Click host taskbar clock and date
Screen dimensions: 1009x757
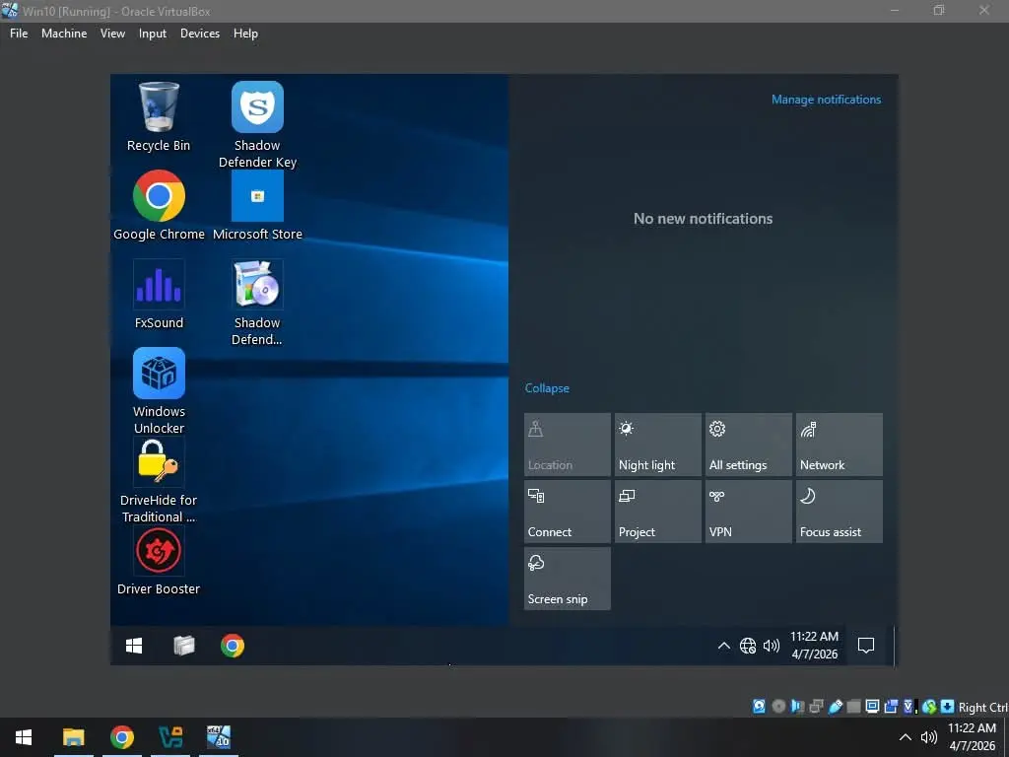tap(972, 737)
